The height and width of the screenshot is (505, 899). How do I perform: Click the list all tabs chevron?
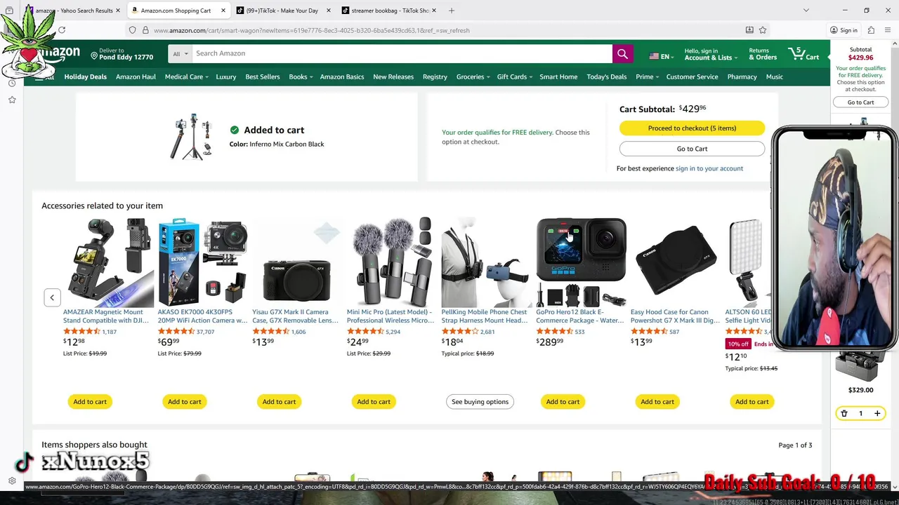click(806, 11)
